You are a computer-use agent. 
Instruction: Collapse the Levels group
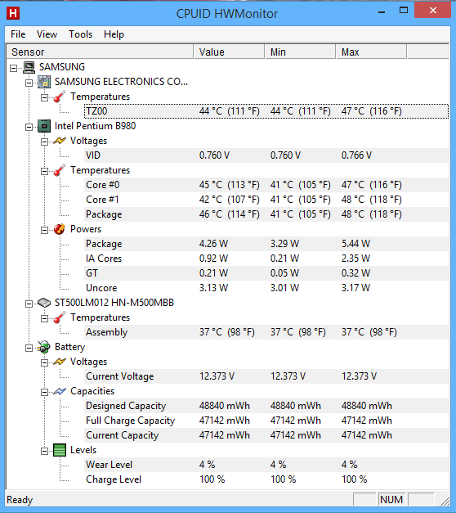[44, 451]
